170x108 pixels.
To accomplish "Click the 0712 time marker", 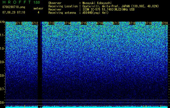I will [x=35, y=23].
